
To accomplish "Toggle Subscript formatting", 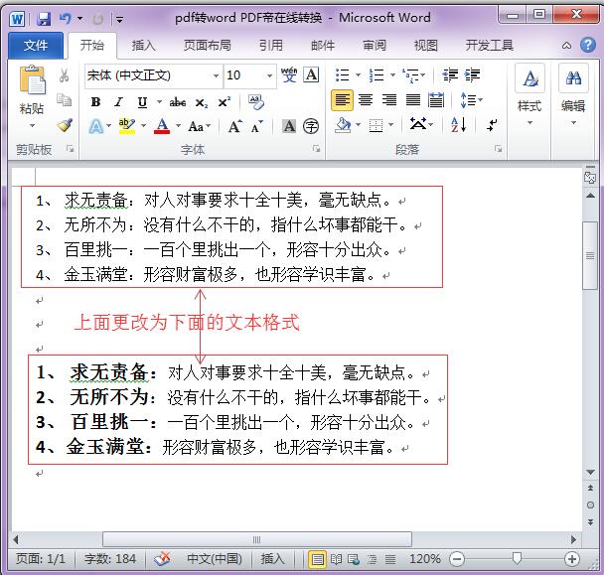I will point(201,103).
